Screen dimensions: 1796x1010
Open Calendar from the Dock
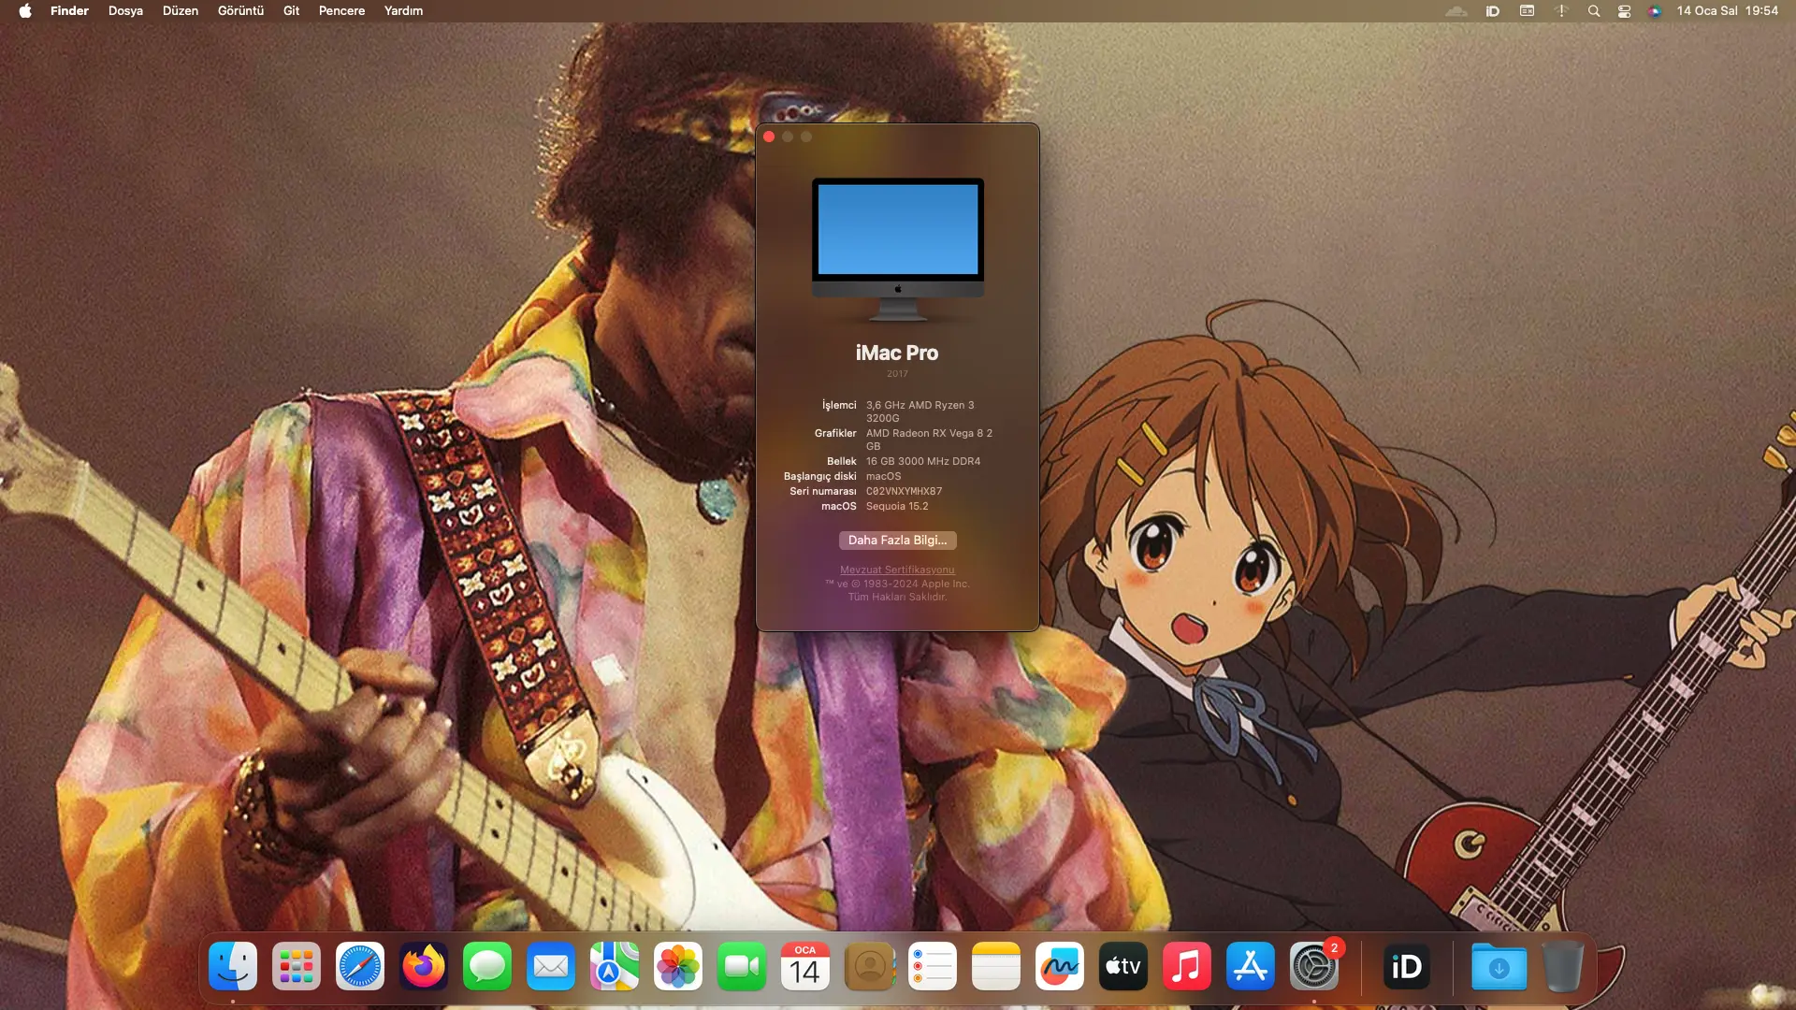click(x=805, y=966)
